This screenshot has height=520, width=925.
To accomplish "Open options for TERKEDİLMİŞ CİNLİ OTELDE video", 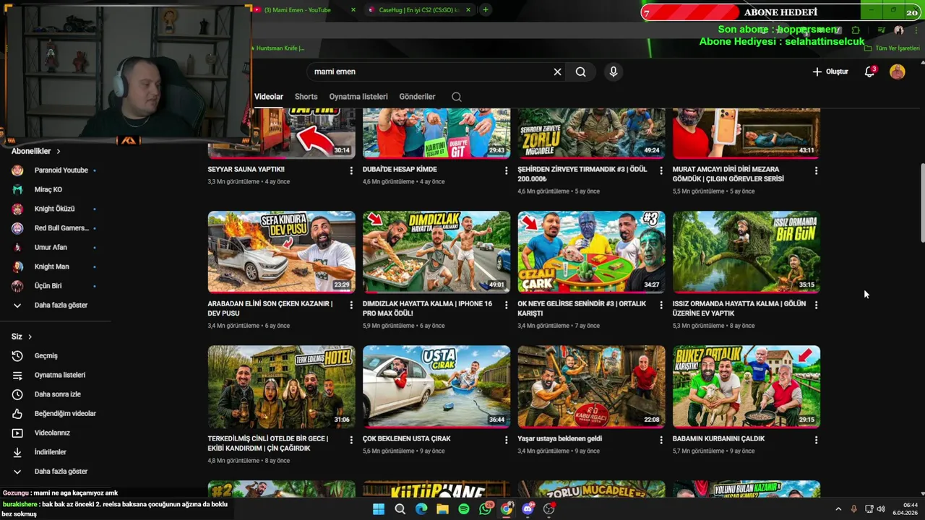I will pos(351,440).
